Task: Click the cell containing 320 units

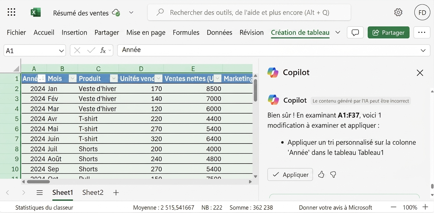Action: 141,139
